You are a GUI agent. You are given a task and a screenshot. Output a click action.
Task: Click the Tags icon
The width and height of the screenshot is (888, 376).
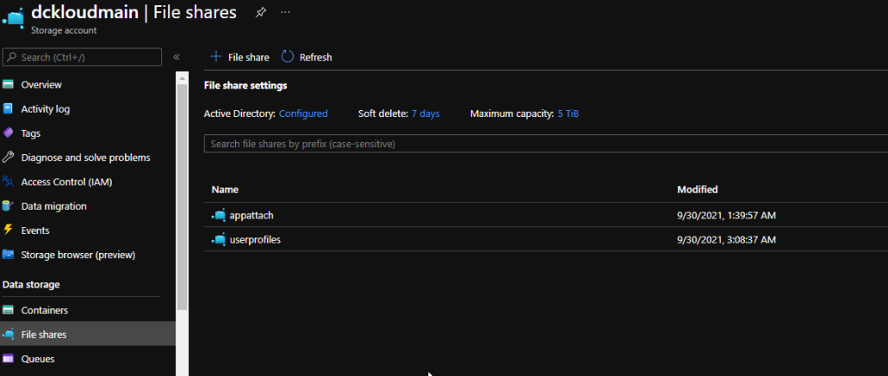[x=7, y=133]
